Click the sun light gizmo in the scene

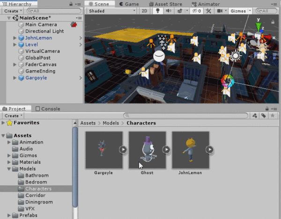click(x=236, y=56)
